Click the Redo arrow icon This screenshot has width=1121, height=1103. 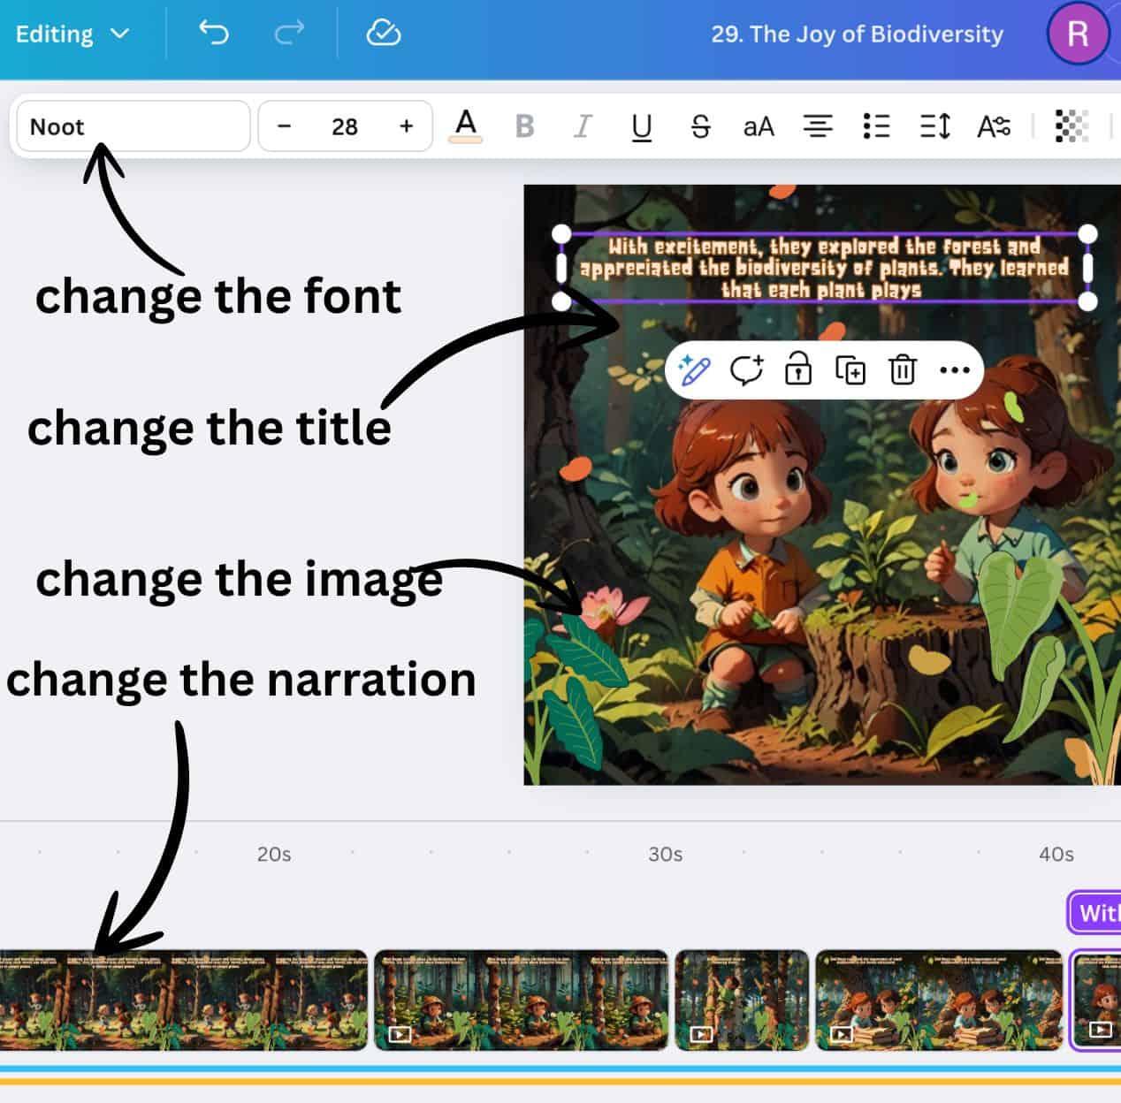click(x=288, y=34)
